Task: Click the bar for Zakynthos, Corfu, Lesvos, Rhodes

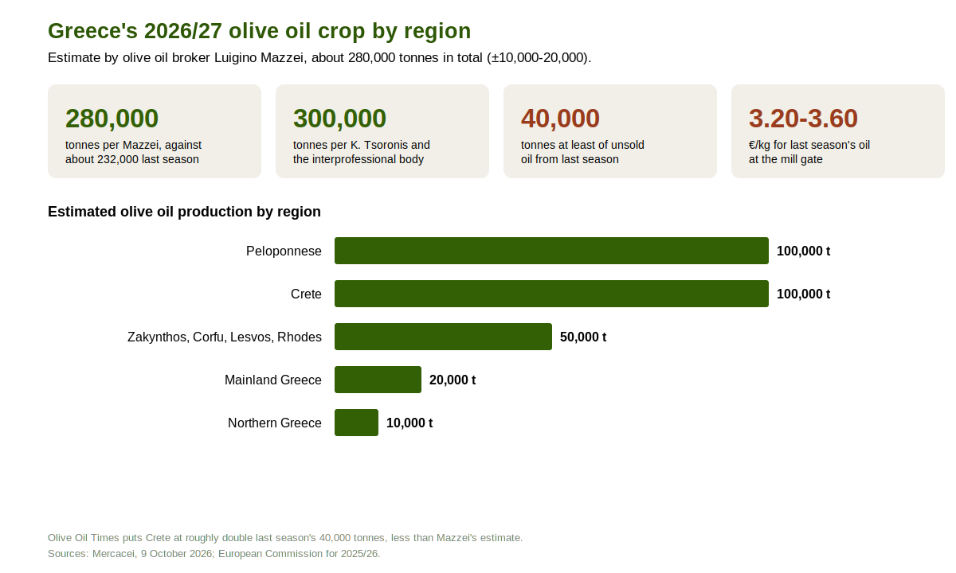Action: click(x=443, y=337)
